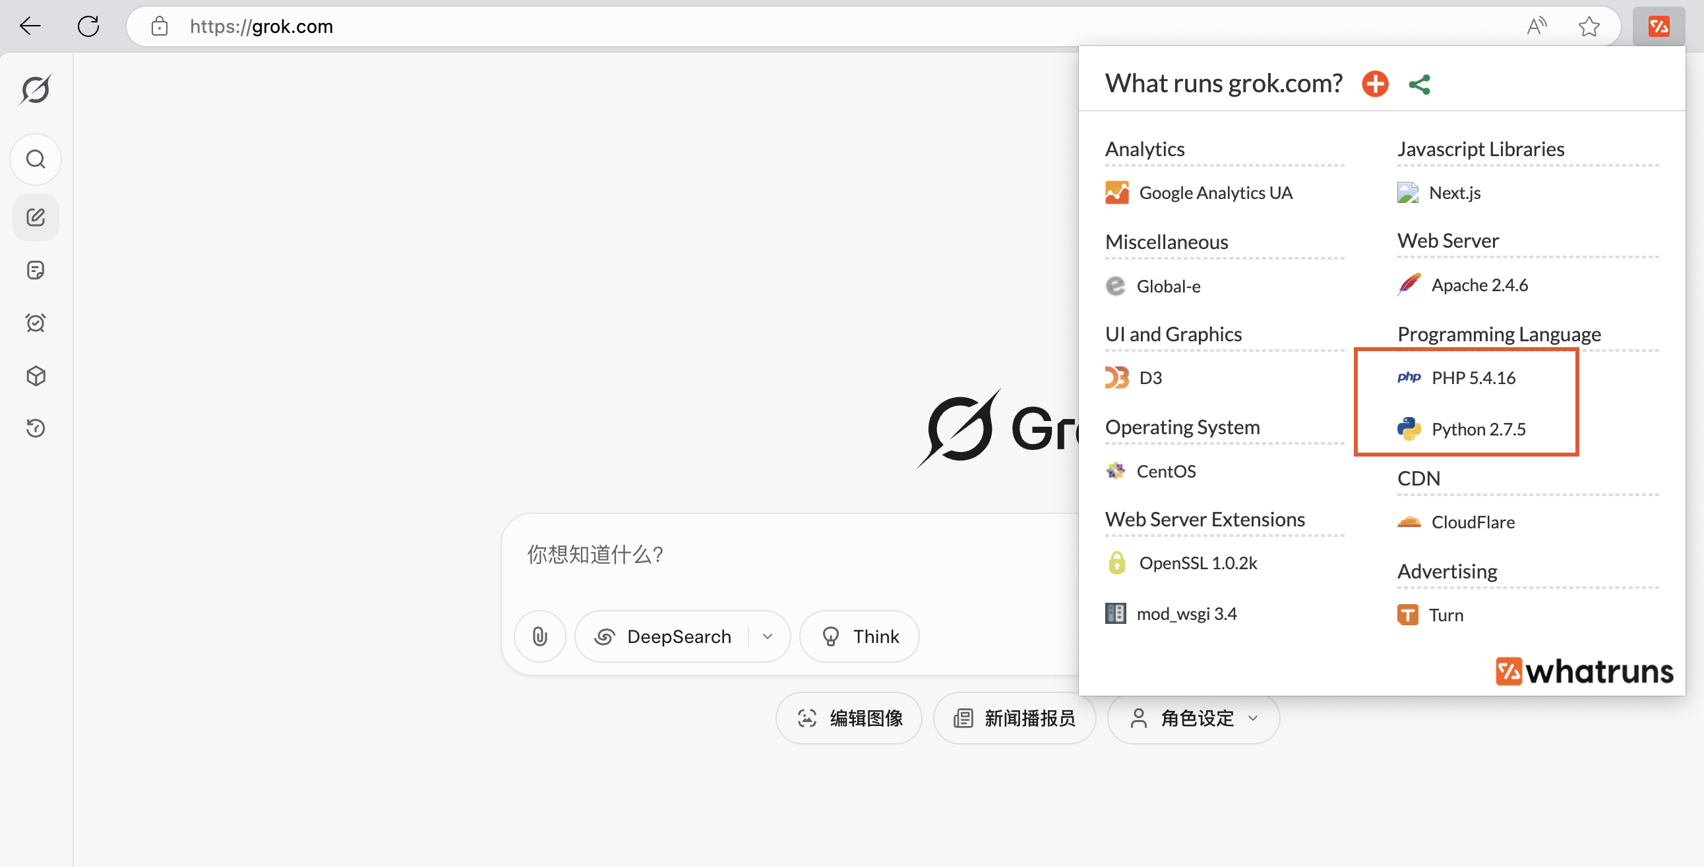
Task: Start a new chat with pencil icon
Action: [x=36, y=217]
